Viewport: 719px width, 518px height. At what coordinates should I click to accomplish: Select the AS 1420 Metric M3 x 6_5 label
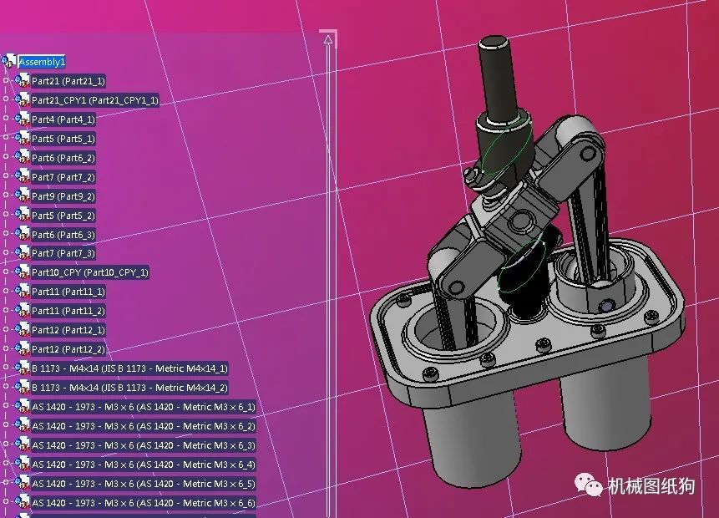[x=143, y=484]
